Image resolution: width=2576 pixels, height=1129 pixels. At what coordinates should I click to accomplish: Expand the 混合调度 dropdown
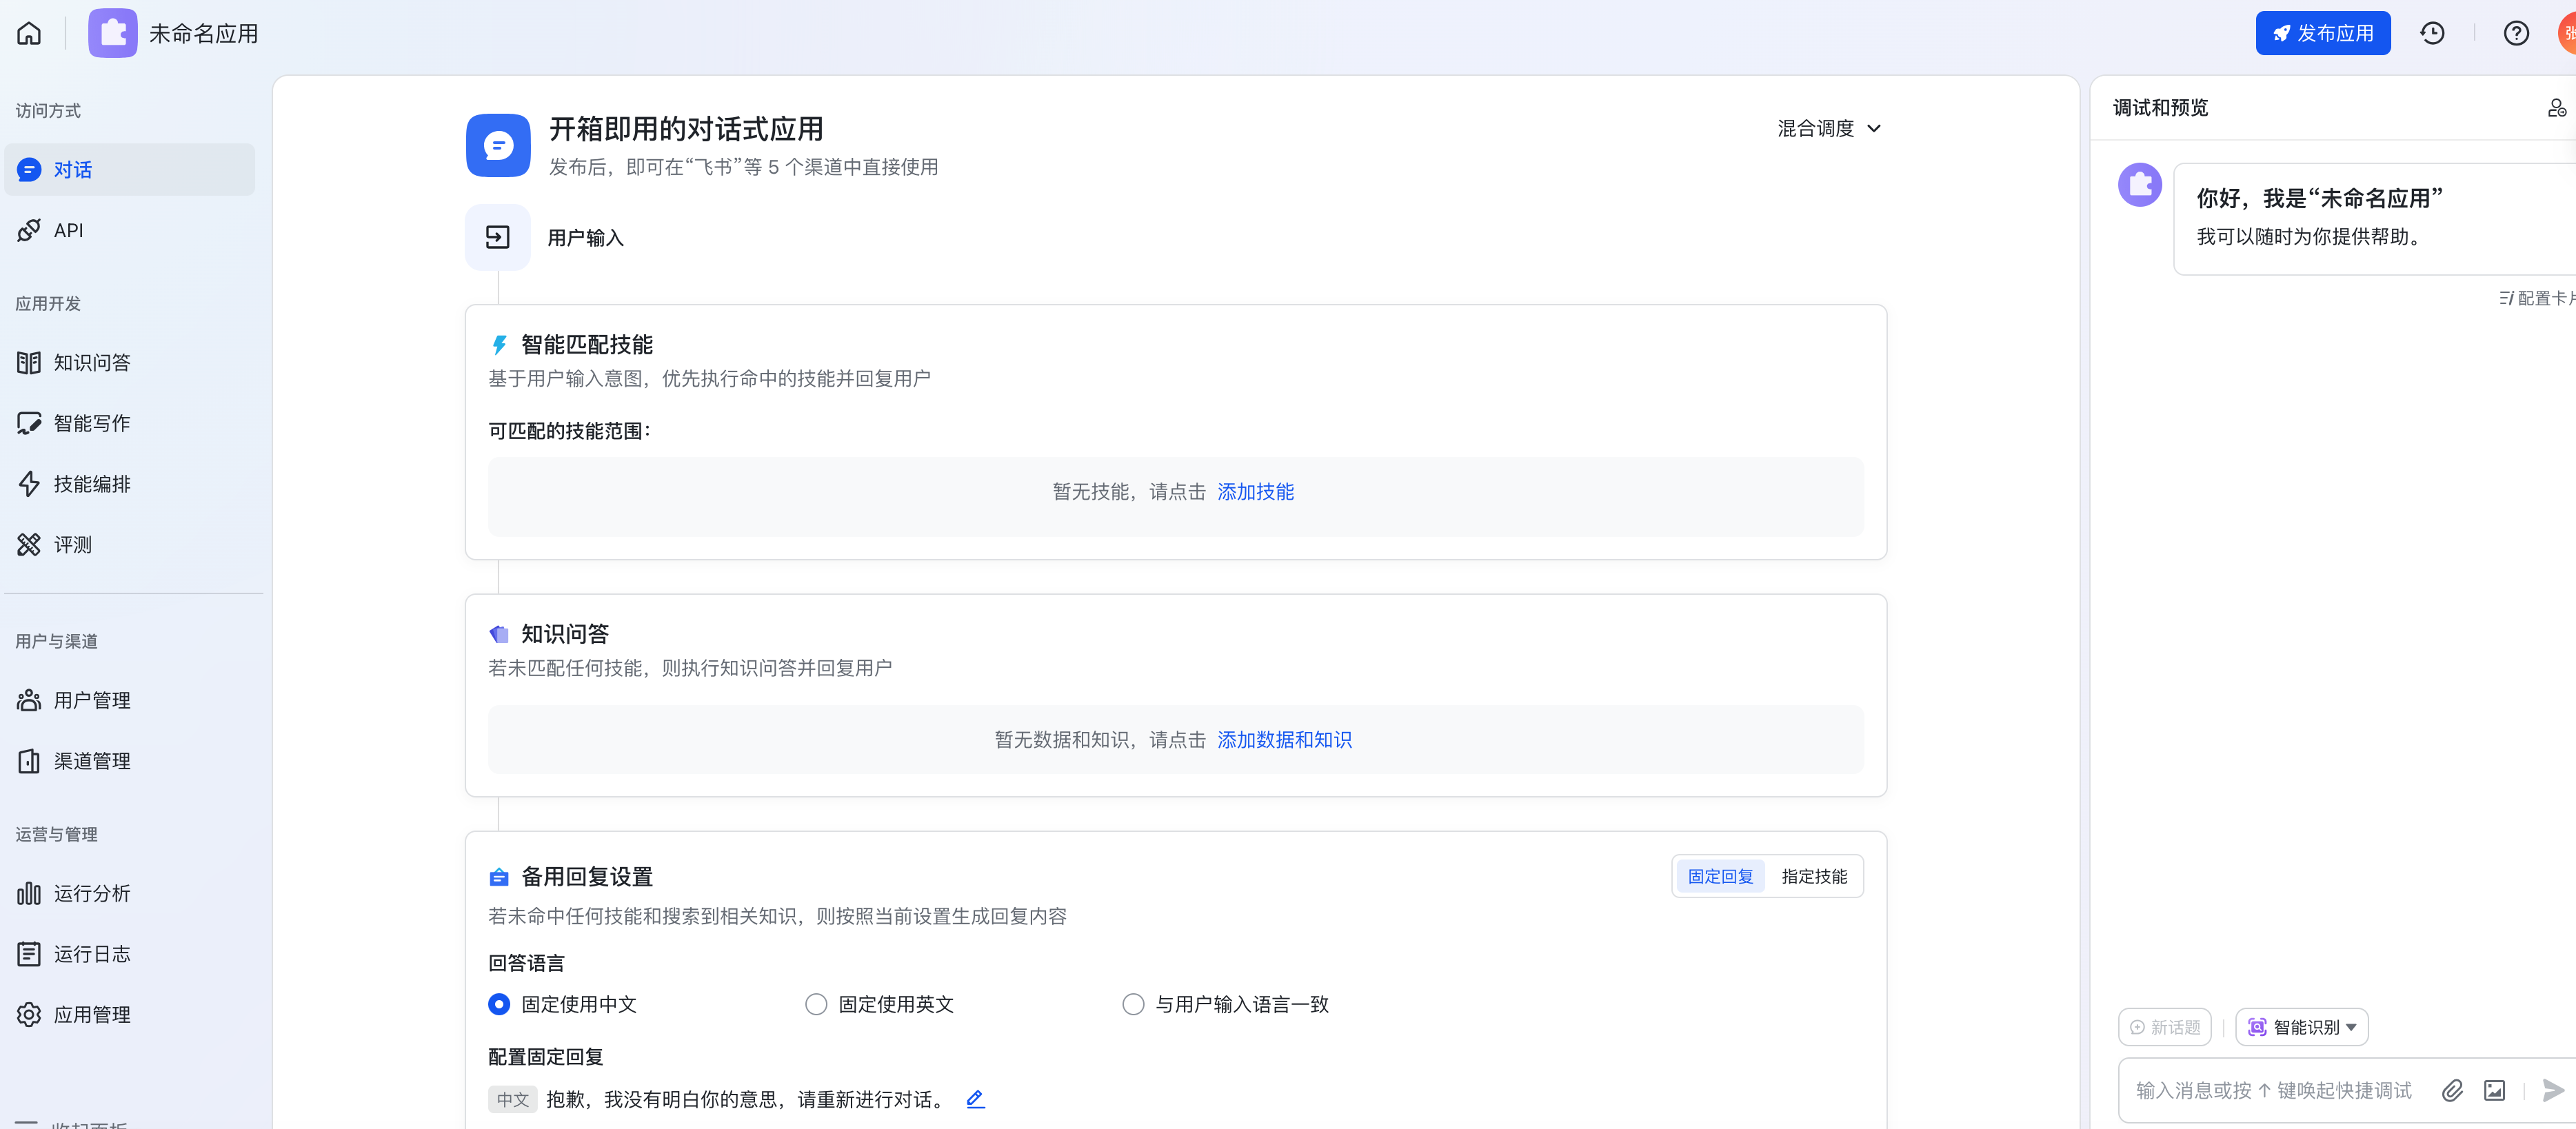pyautogui.click(x=1829, y=128)
